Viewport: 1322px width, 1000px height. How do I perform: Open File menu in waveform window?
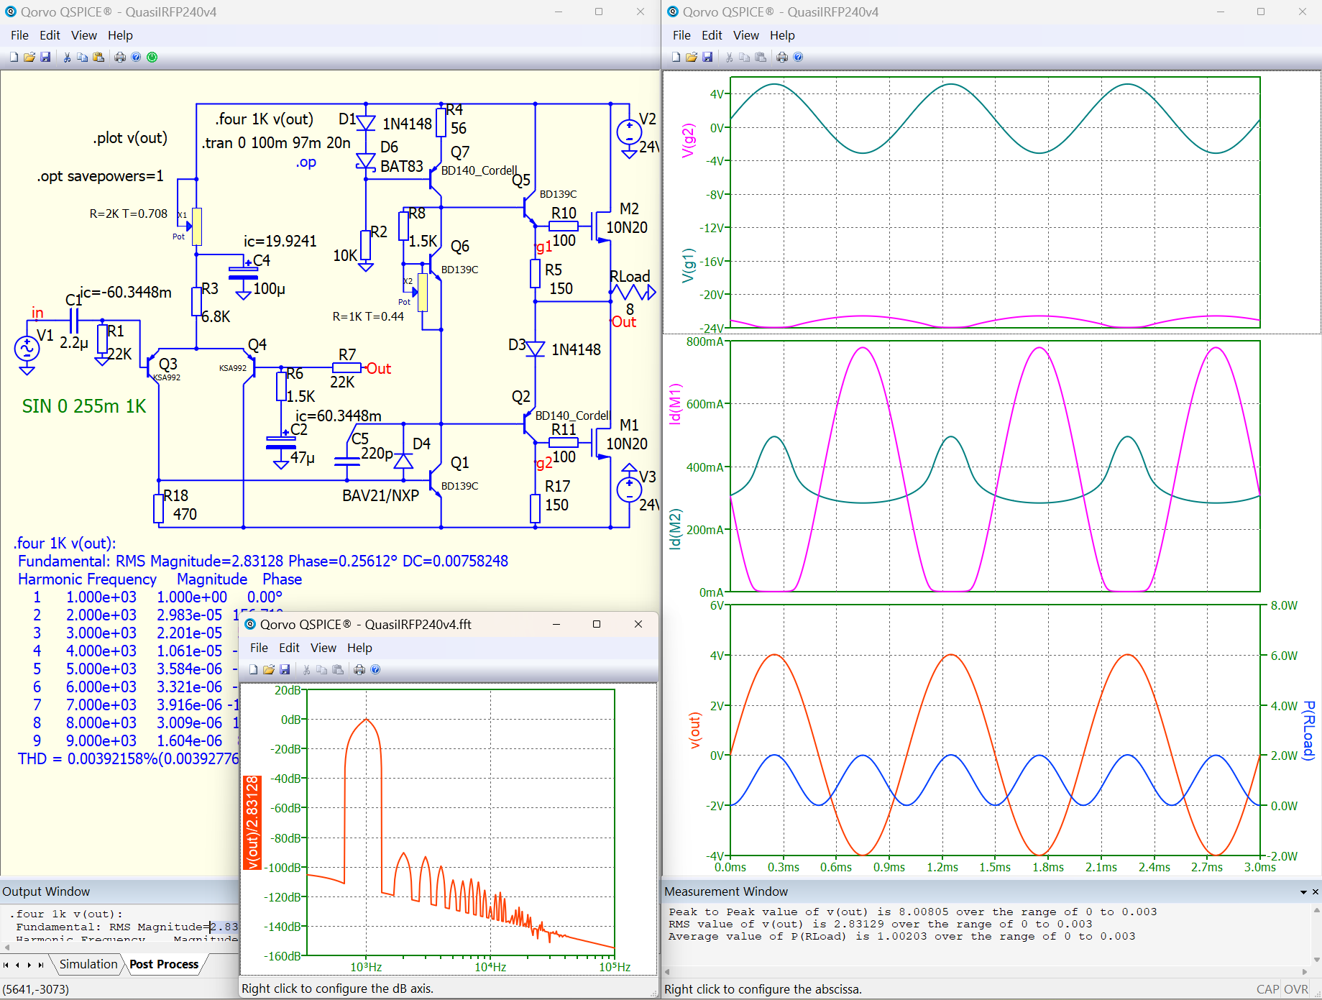pyautogui.click(x=681, y=35)
